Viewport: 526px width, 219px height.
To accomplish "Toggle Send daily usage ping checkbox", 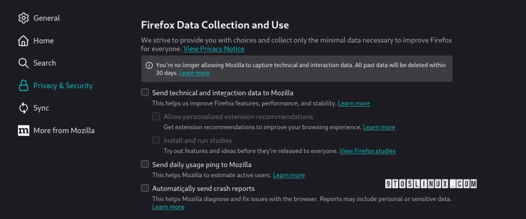I will tap(145, 164).
